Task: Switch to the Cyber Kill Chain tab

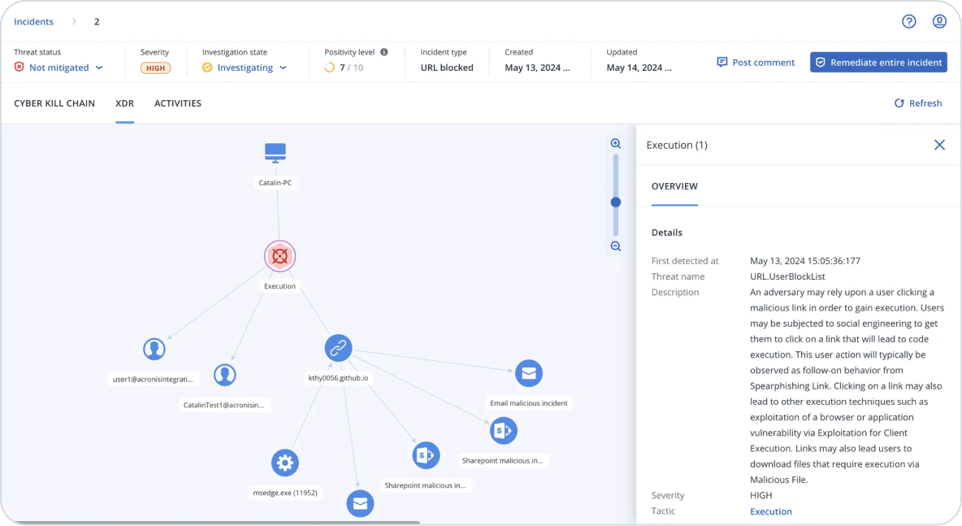Action: click(54, 103)
